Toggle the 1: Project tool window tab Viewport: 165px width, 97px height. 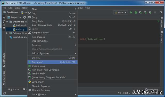(x=4, y=23)
